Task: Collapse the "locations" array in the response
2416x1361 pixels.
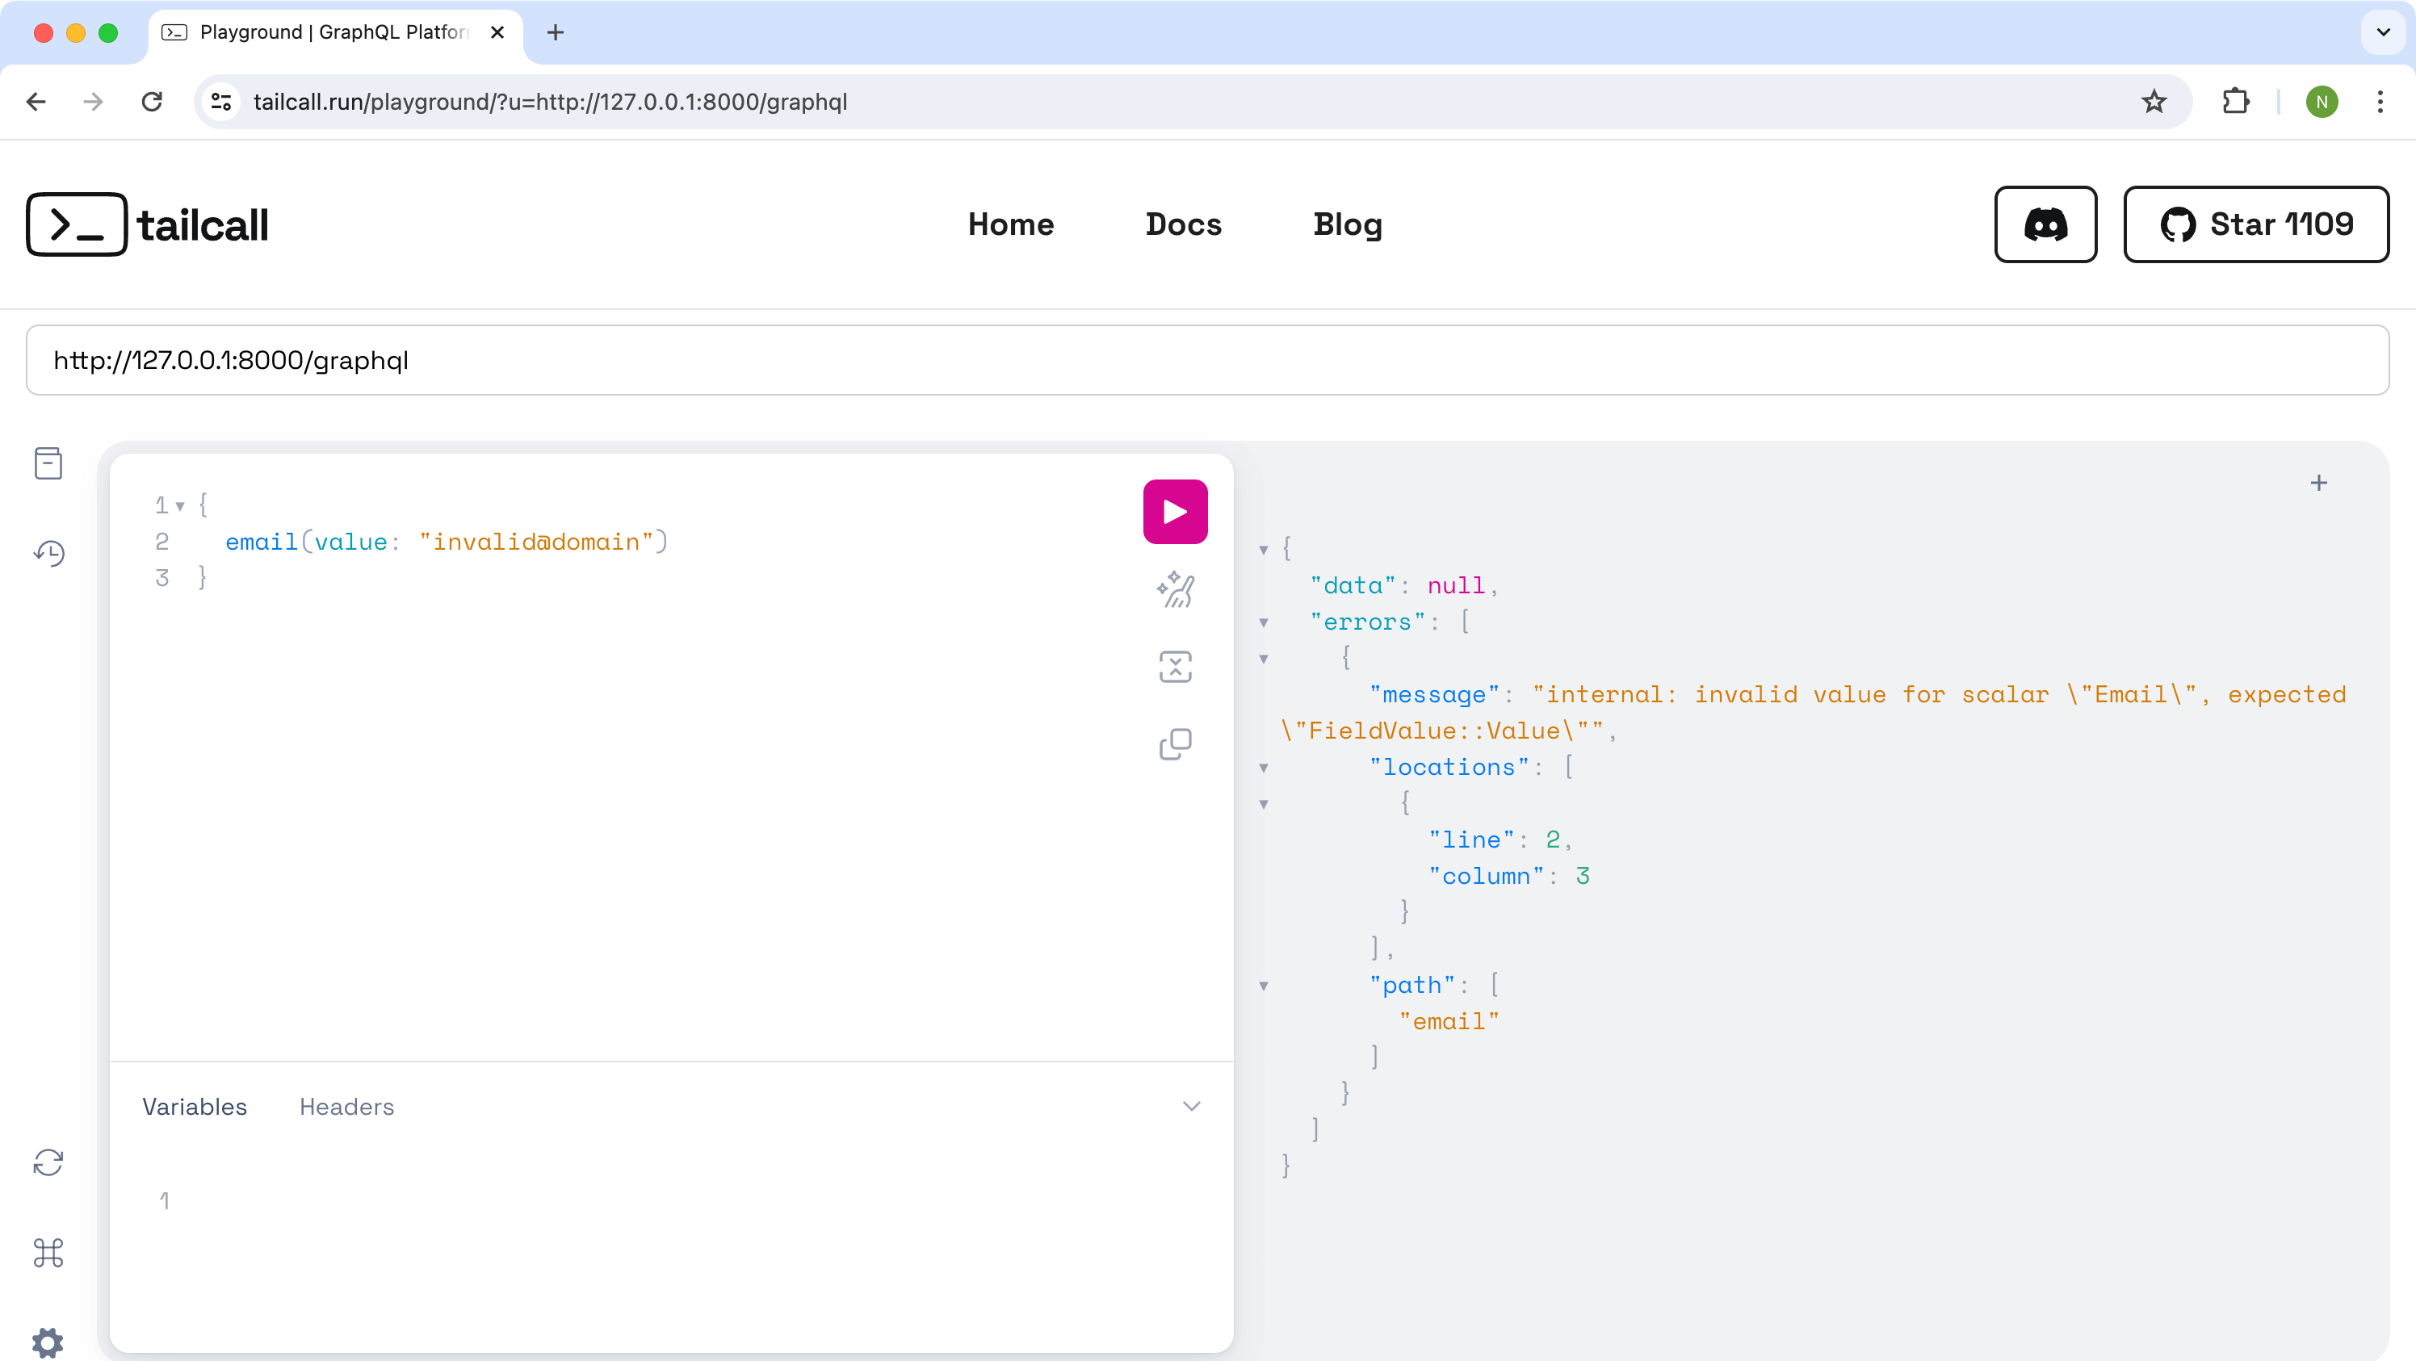Action: (x=1264, y=768)
